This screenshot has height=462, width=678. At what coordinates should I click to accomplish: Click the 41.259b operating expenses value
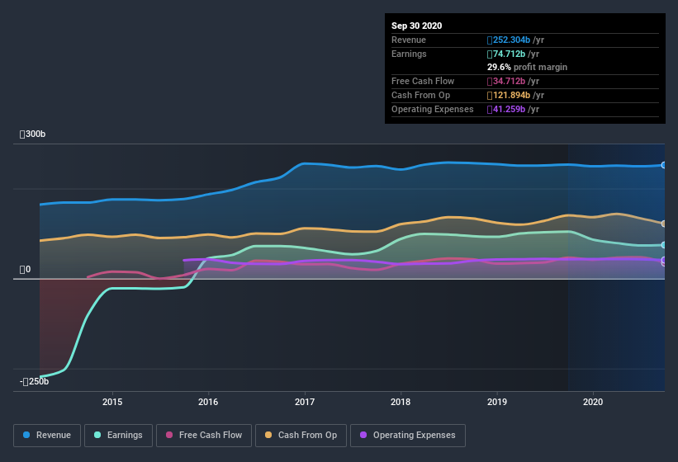pyautogui.click(x=506, y=109)
